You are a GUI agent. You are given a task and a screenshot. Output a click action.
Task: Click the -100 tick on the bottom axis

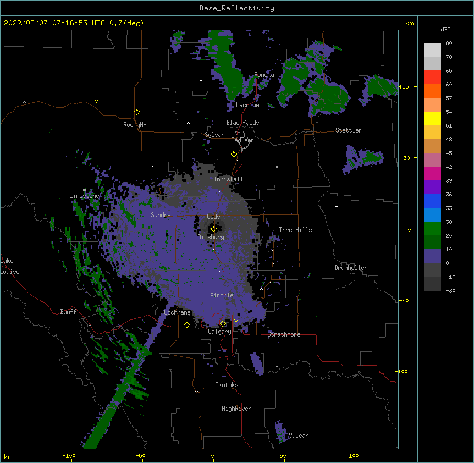tap(69, 455)
